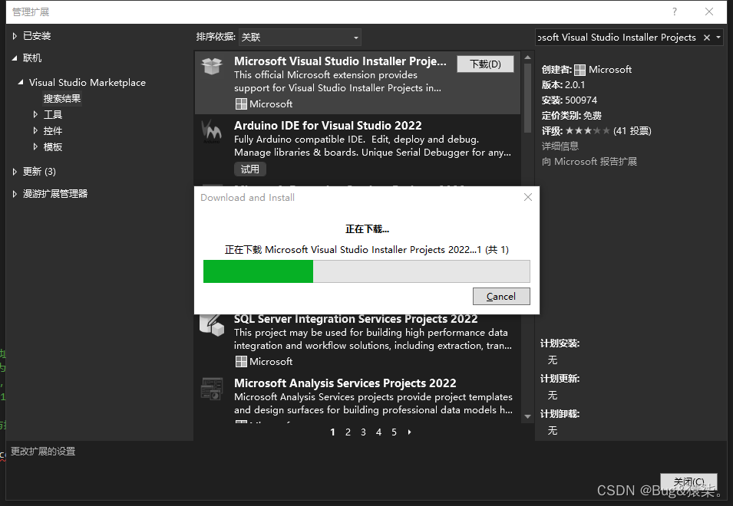This screenshot has width=733, height=506.
Task: Click 向 Microsoft 报告扩展 link
Action: (589, 162)
